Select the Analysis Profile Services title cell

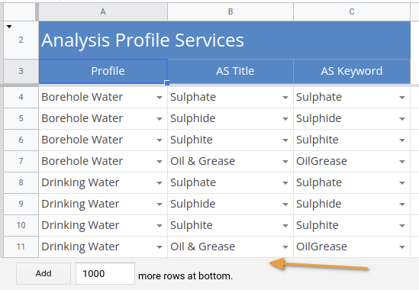coord(224,40)
